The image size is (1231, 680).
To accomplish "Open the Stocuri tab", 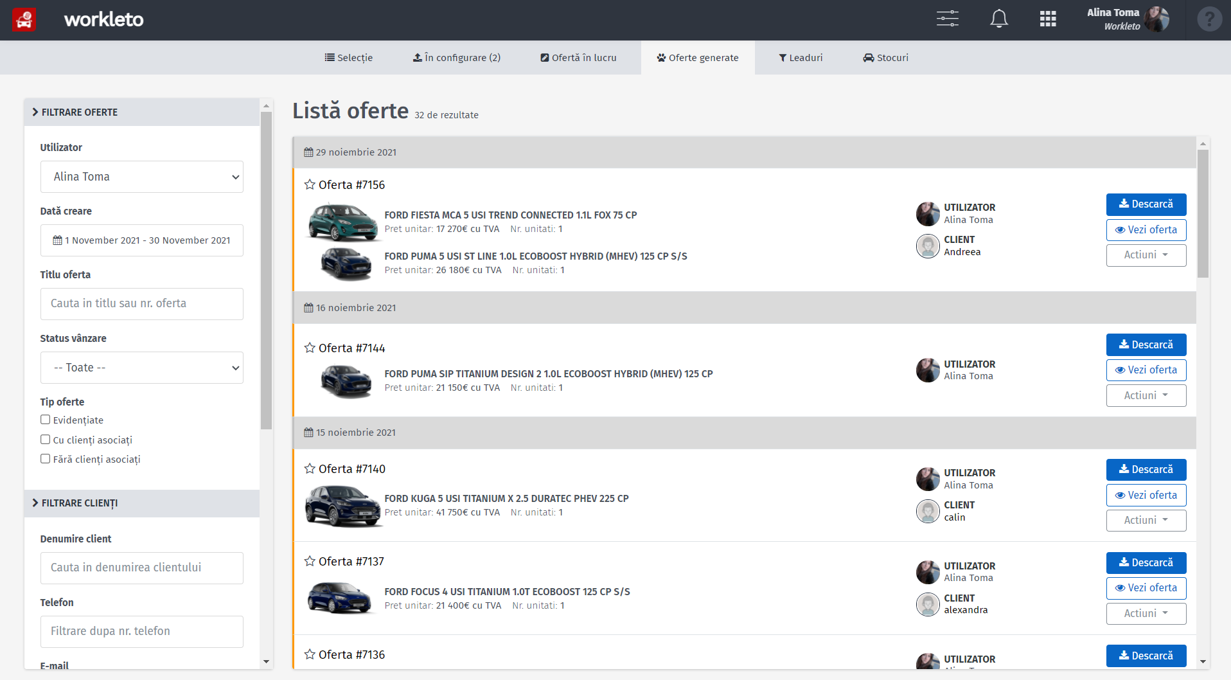I will (x=885, y=58).
